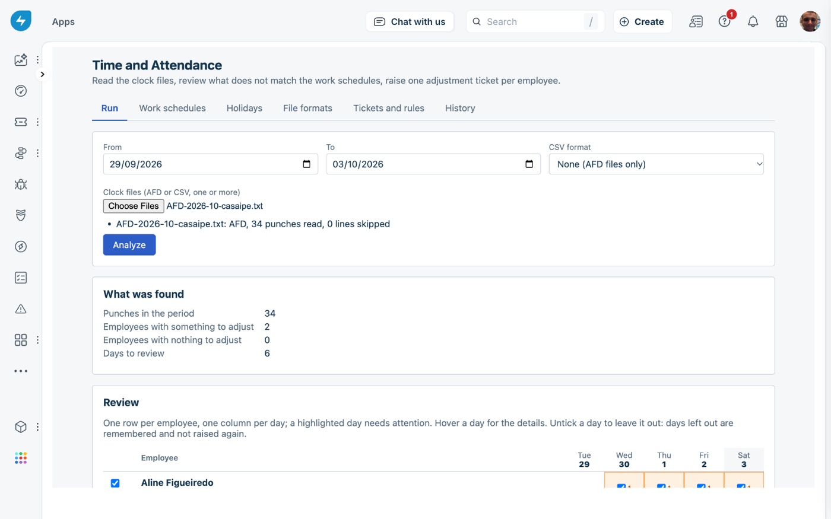
Task: Open the kebab menu beside the cube icon
Action: coord(37,427)
